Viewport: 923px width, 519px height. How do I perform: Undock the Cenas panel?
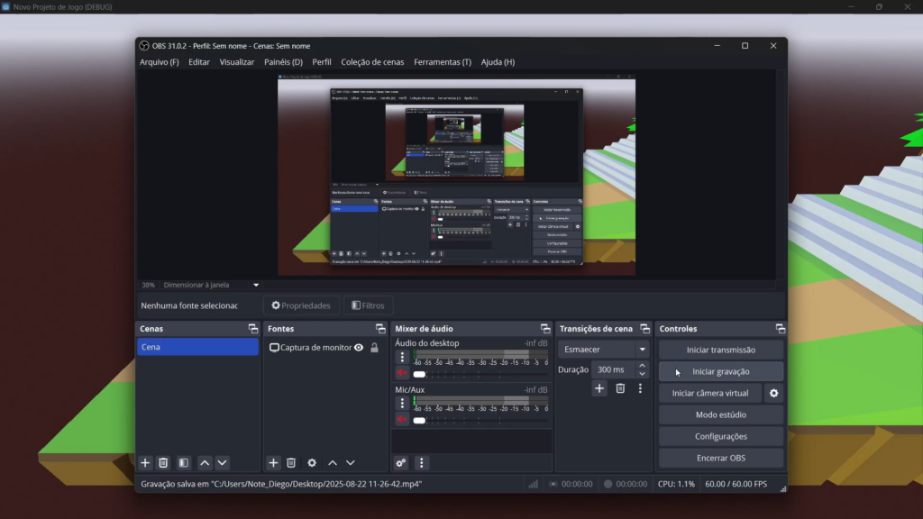click(253, 328)
